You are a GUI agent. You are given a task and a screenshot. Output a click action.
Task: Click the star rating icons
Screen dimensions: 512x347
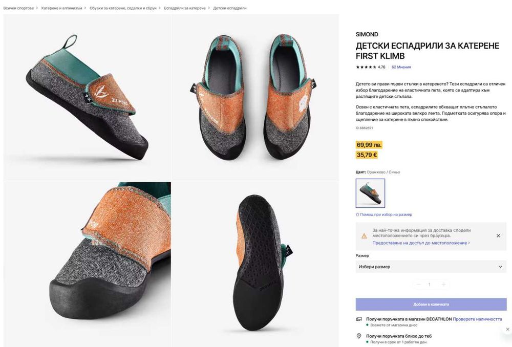(366, 67)
